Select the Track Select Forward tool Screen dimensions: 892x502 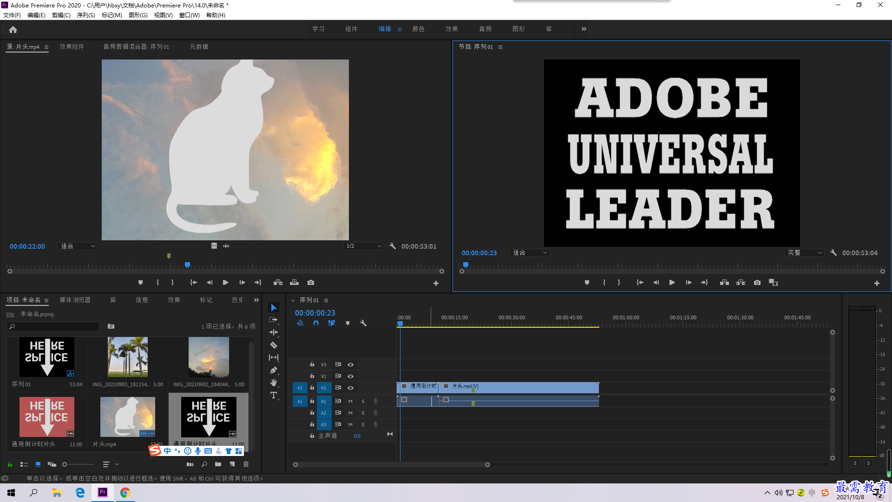coord(274,320)
